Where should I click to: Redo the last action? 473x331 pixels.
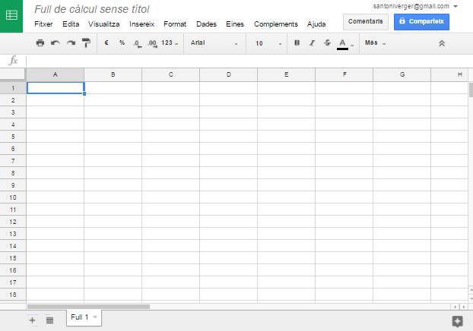click(71, 43)
